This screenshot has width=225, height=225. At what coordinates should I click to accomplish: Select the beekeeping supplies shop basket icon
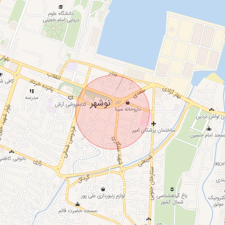pyautogui.click(x=103, y=189)
